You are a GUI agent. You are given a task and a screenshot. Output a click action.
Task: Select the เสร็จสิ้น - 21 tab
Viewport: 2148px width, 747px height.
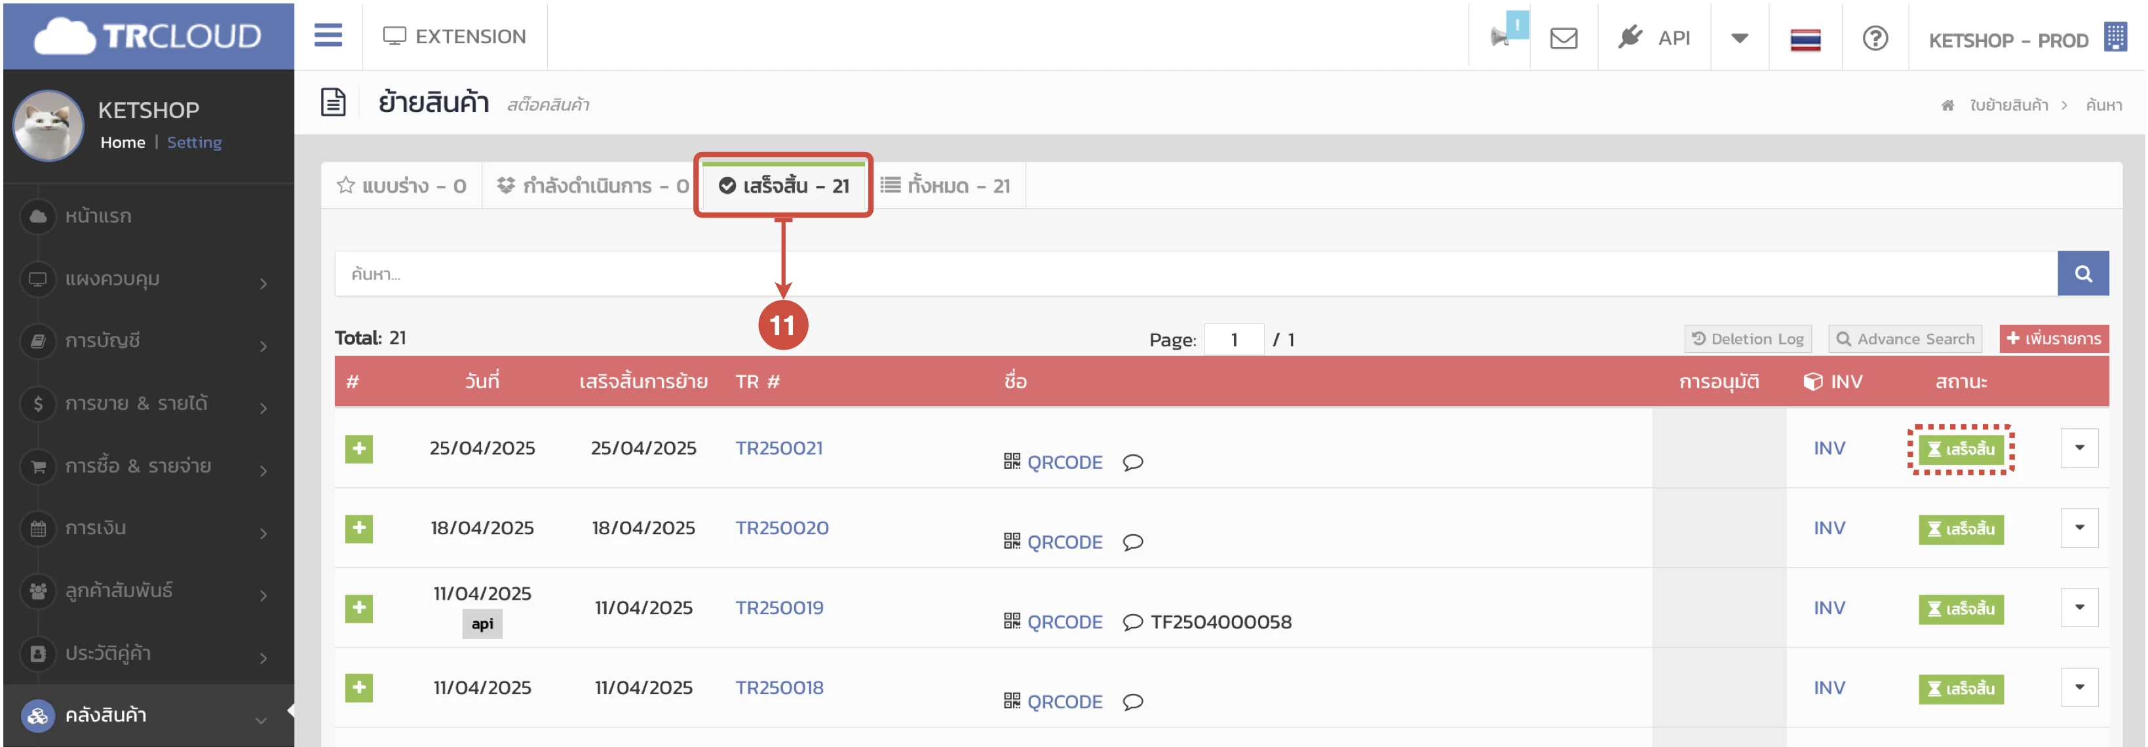[x=784, y=186]
